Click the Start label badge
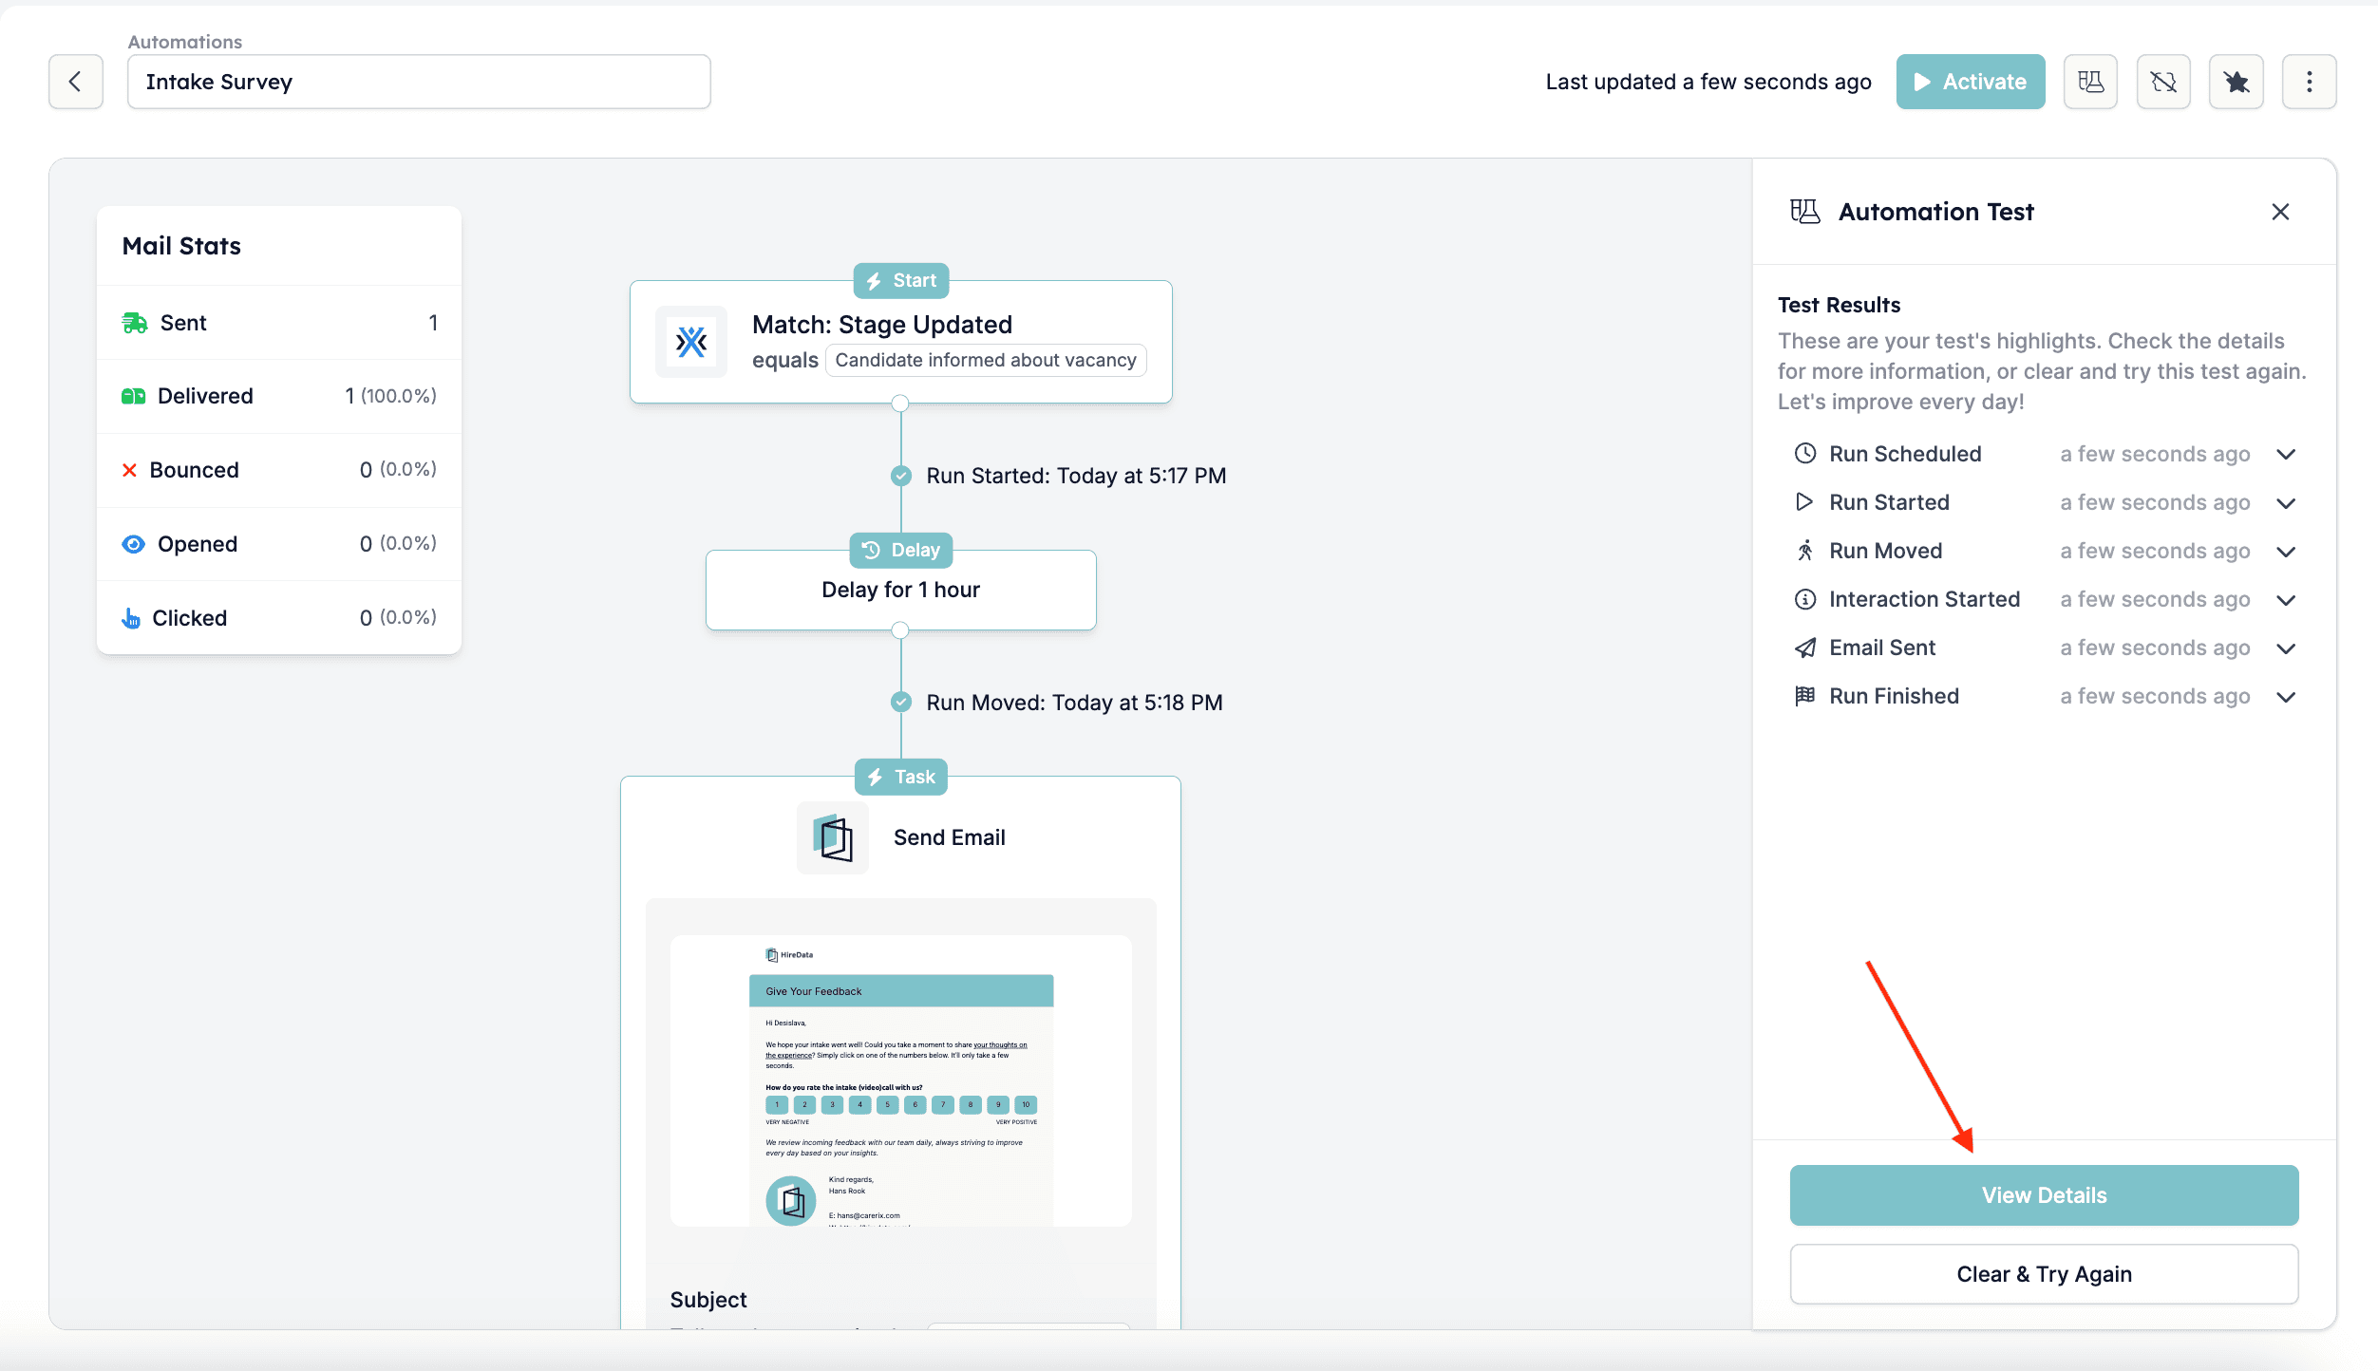The width and height of the screenshot is (2378, 1371). [x=900, y=280]
